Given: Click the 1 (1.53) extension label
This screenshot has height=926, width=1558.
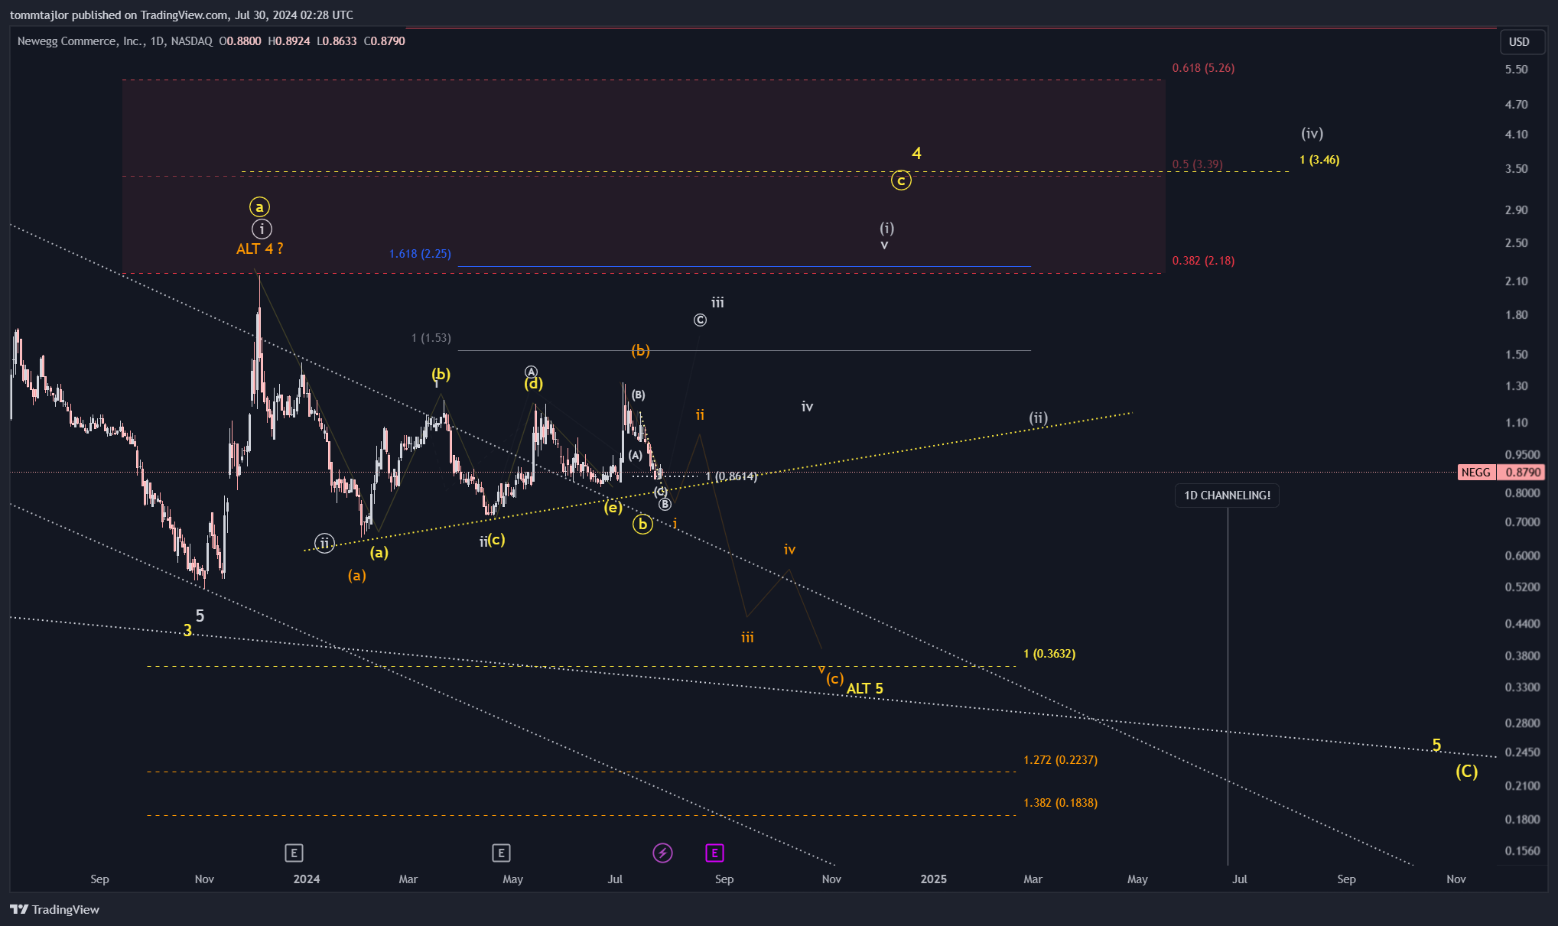Looking at the screenshot, I should tap(431, 338).
